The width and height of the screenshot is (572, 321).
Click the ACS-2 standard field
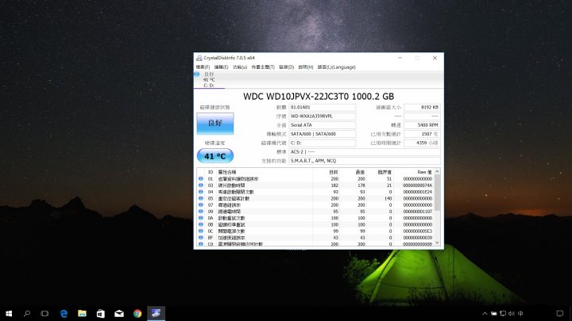365,151
